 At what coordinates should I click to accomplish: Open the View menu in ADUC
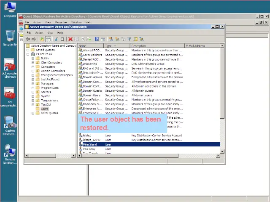tap(50, 33)
